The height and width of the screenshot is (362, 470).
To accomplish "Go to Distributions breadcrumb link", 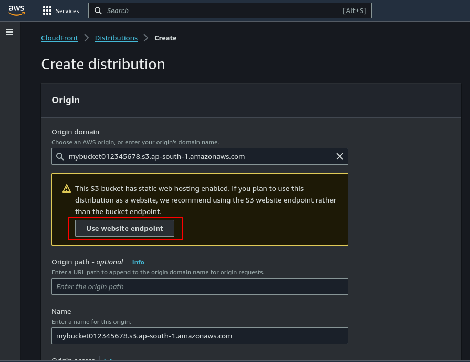I will click(116, 38).
